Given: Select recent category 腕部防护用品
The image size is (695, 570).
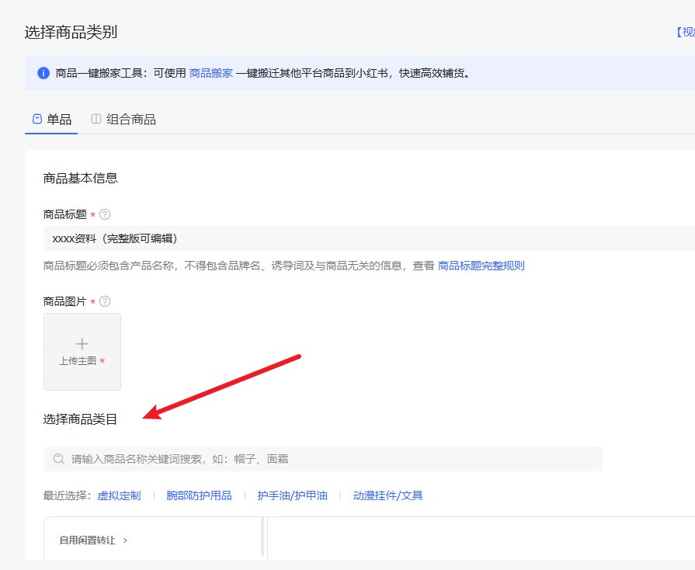Looking at the screenshot, I should click(199, 495).
